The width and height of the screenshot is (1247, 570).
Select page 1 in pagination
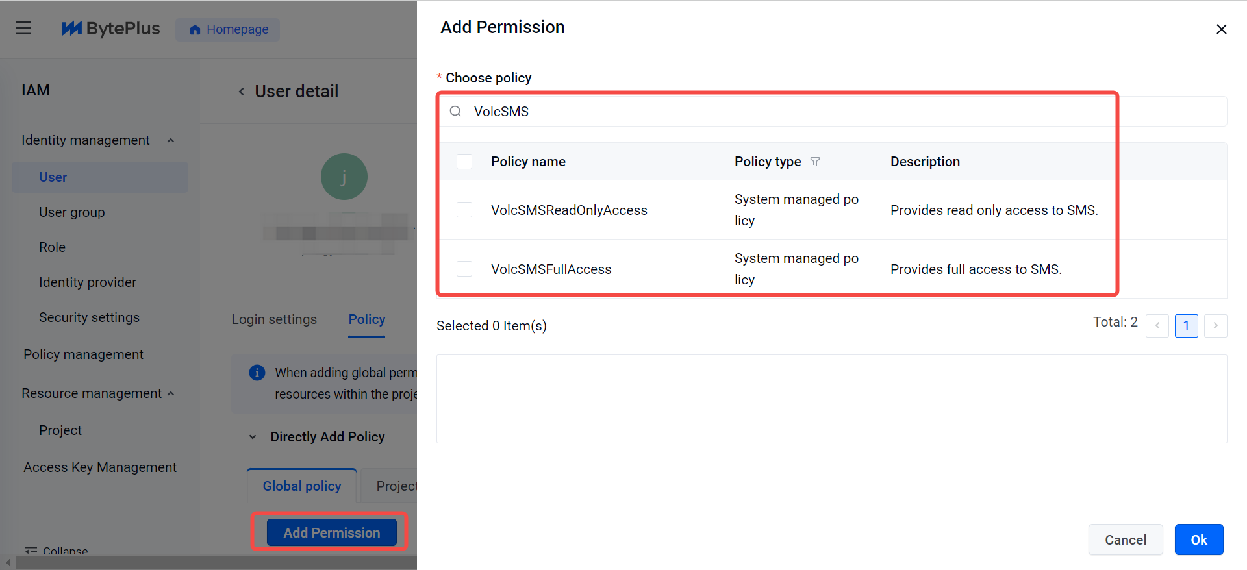click(x=1186, y=325)
